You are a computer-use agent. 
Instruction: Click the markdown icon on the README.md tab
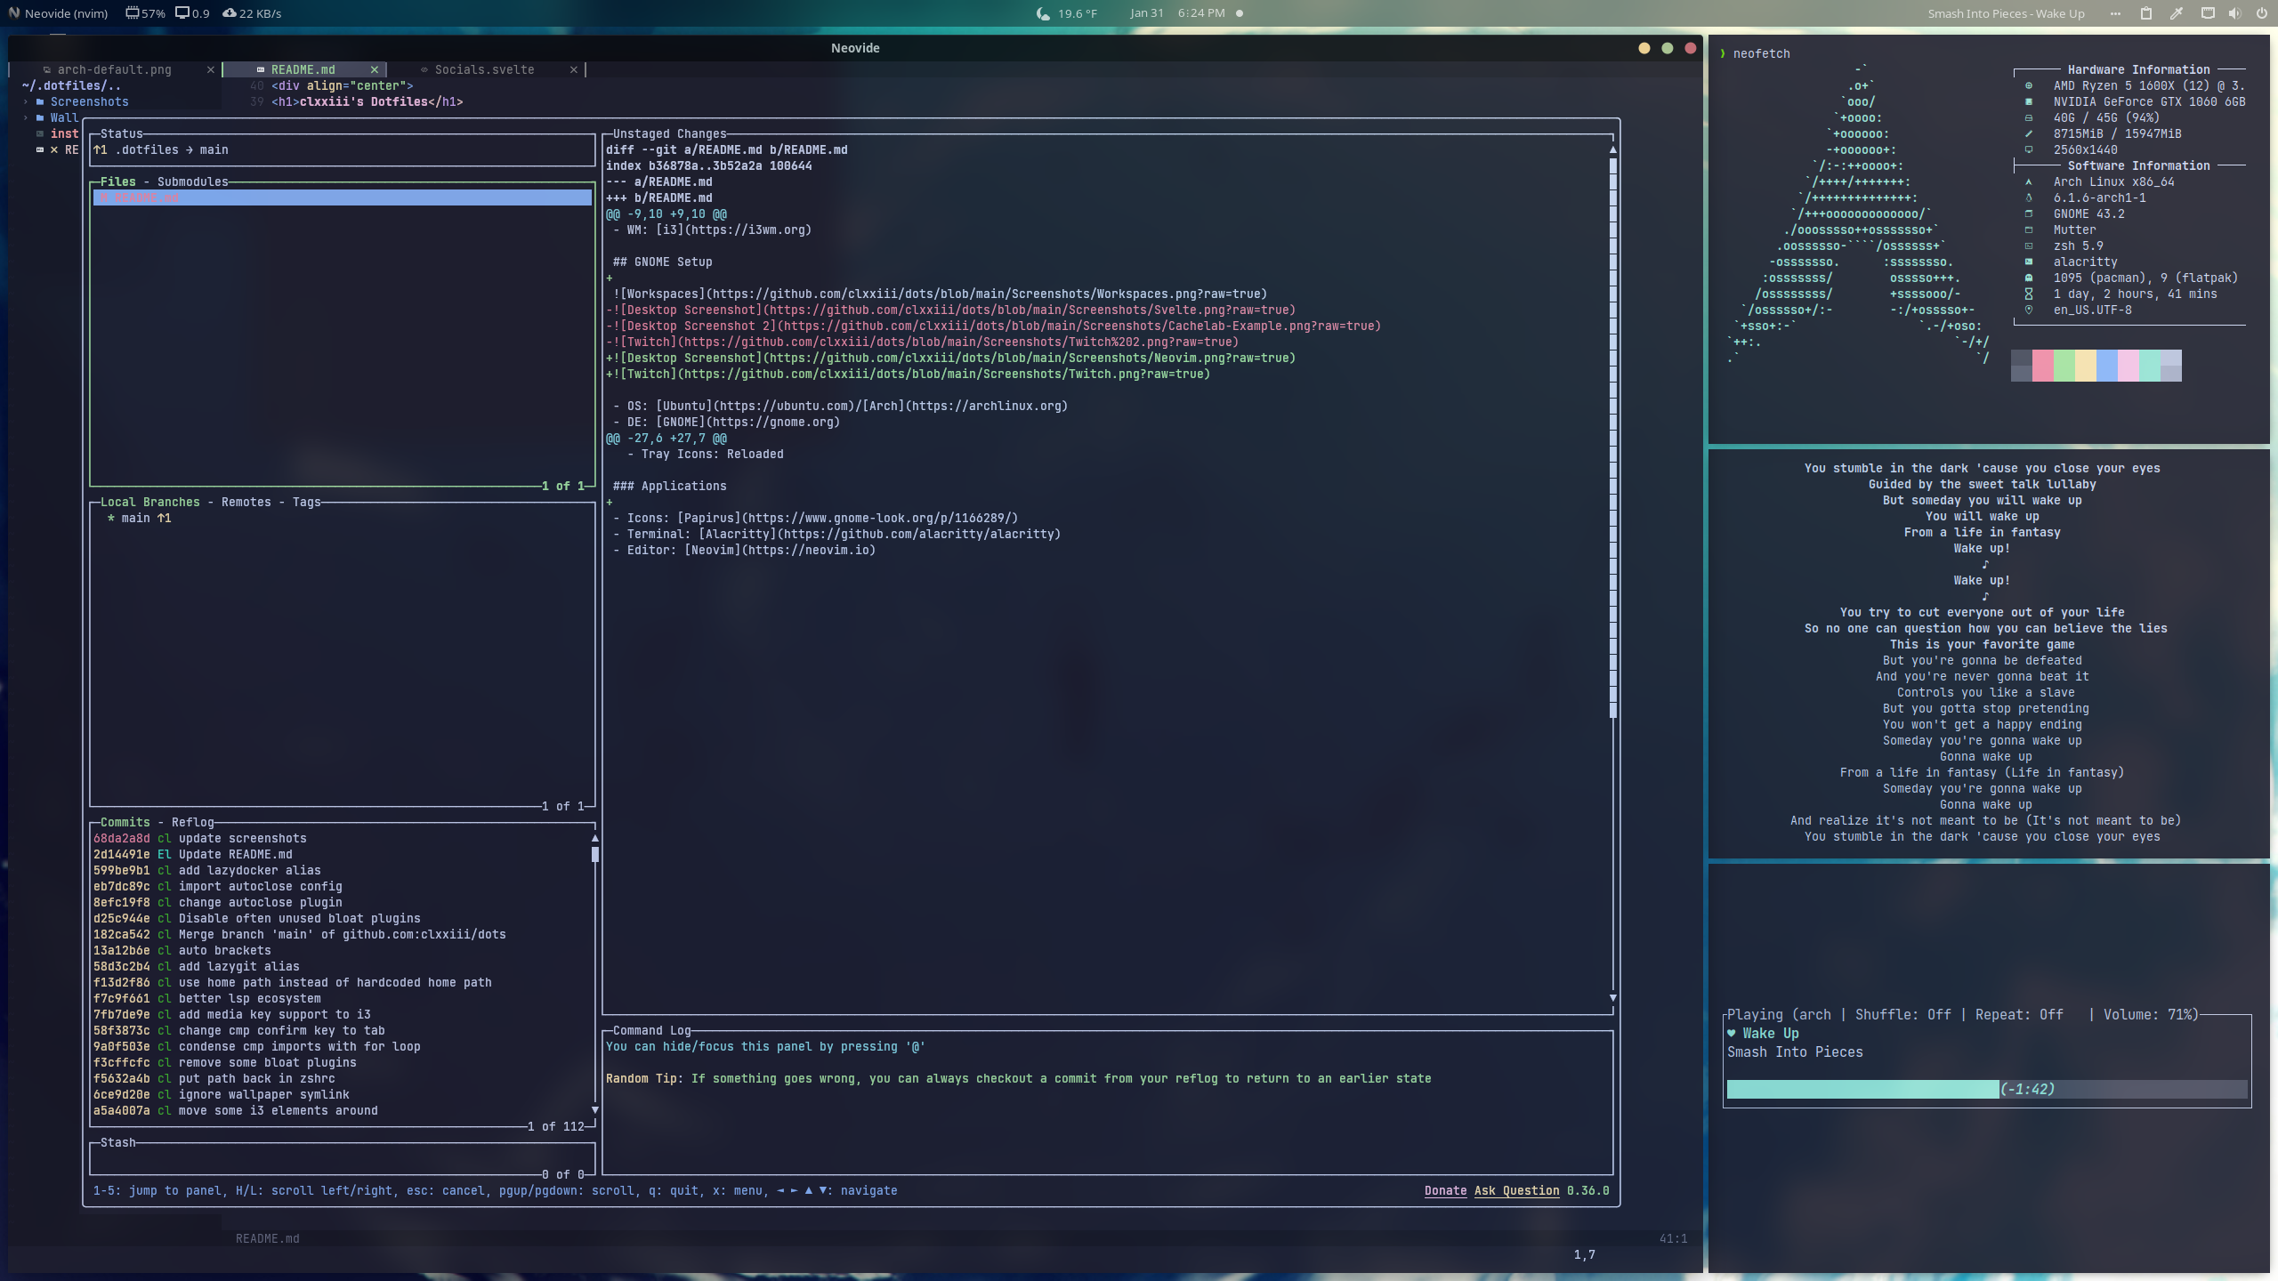coord(260,69)
